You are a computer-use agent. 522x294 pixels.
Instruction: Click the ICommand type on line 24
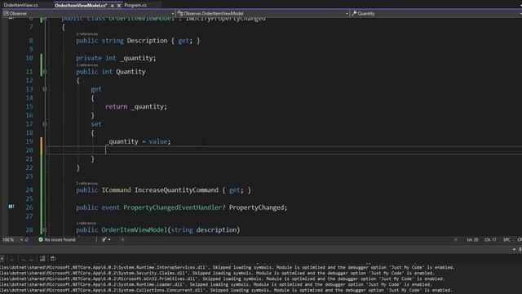pos(116,190)
